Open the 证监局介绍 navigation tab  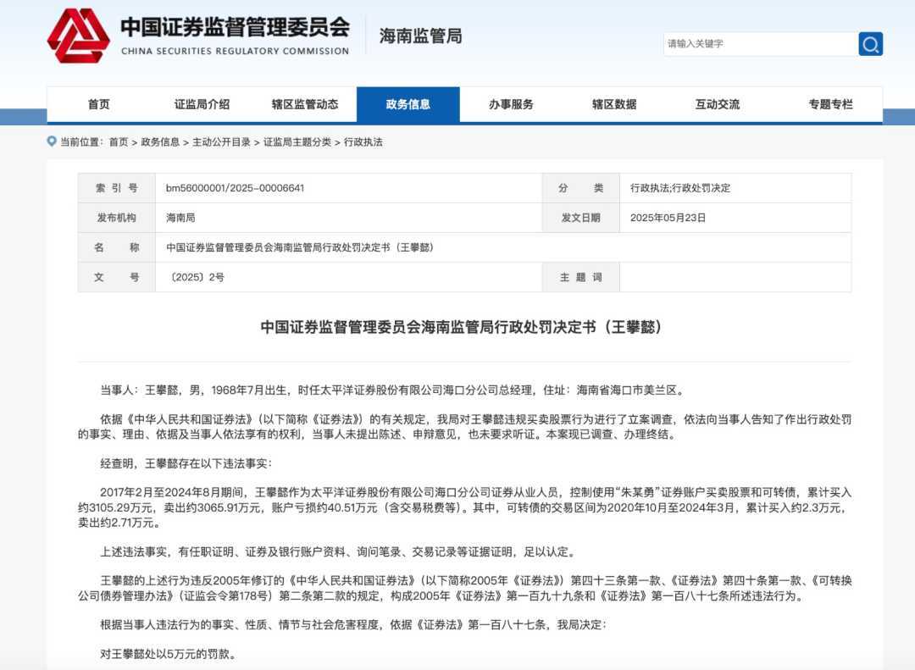(202, 104)
